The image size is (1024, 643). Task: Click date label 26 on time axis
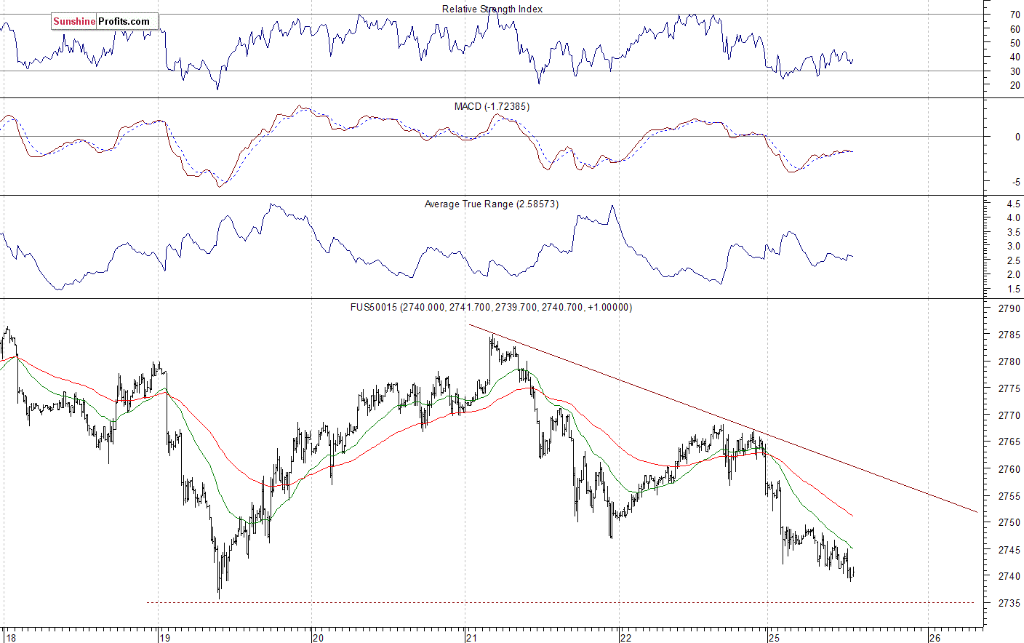click(935, 638)
